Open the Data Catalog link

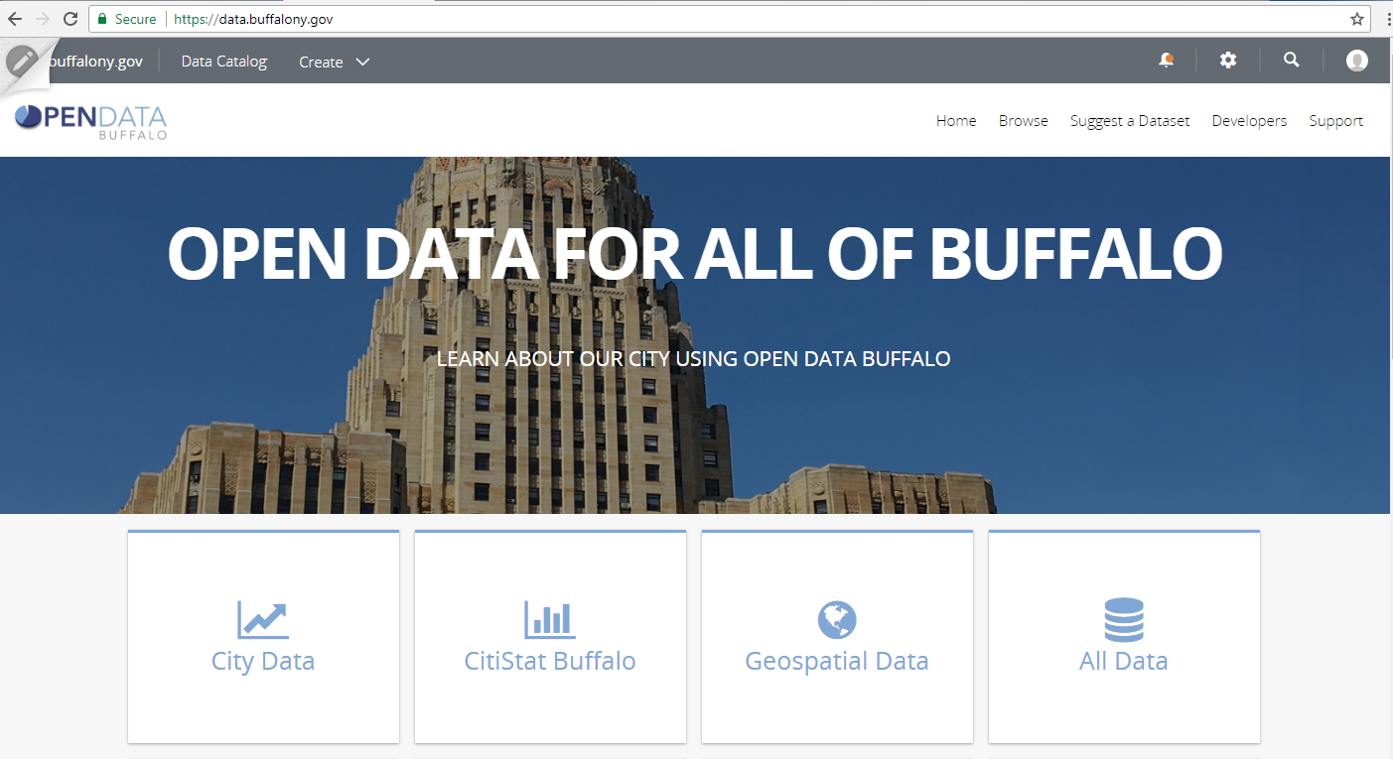223,62
